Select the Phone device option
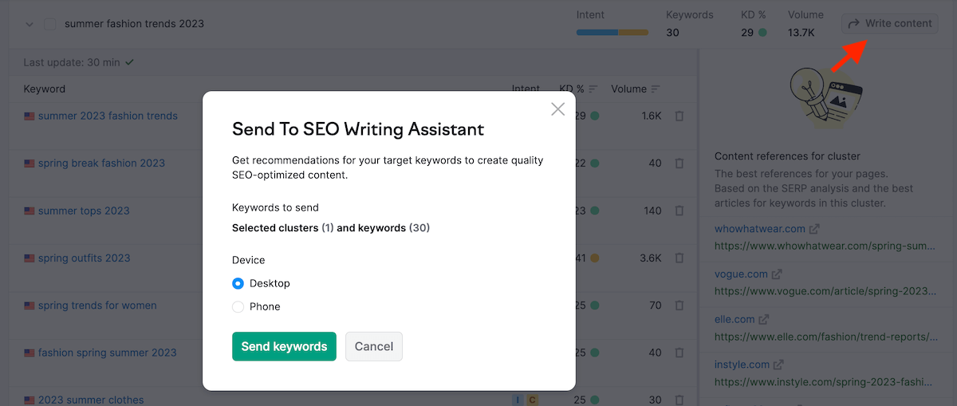 238,306
